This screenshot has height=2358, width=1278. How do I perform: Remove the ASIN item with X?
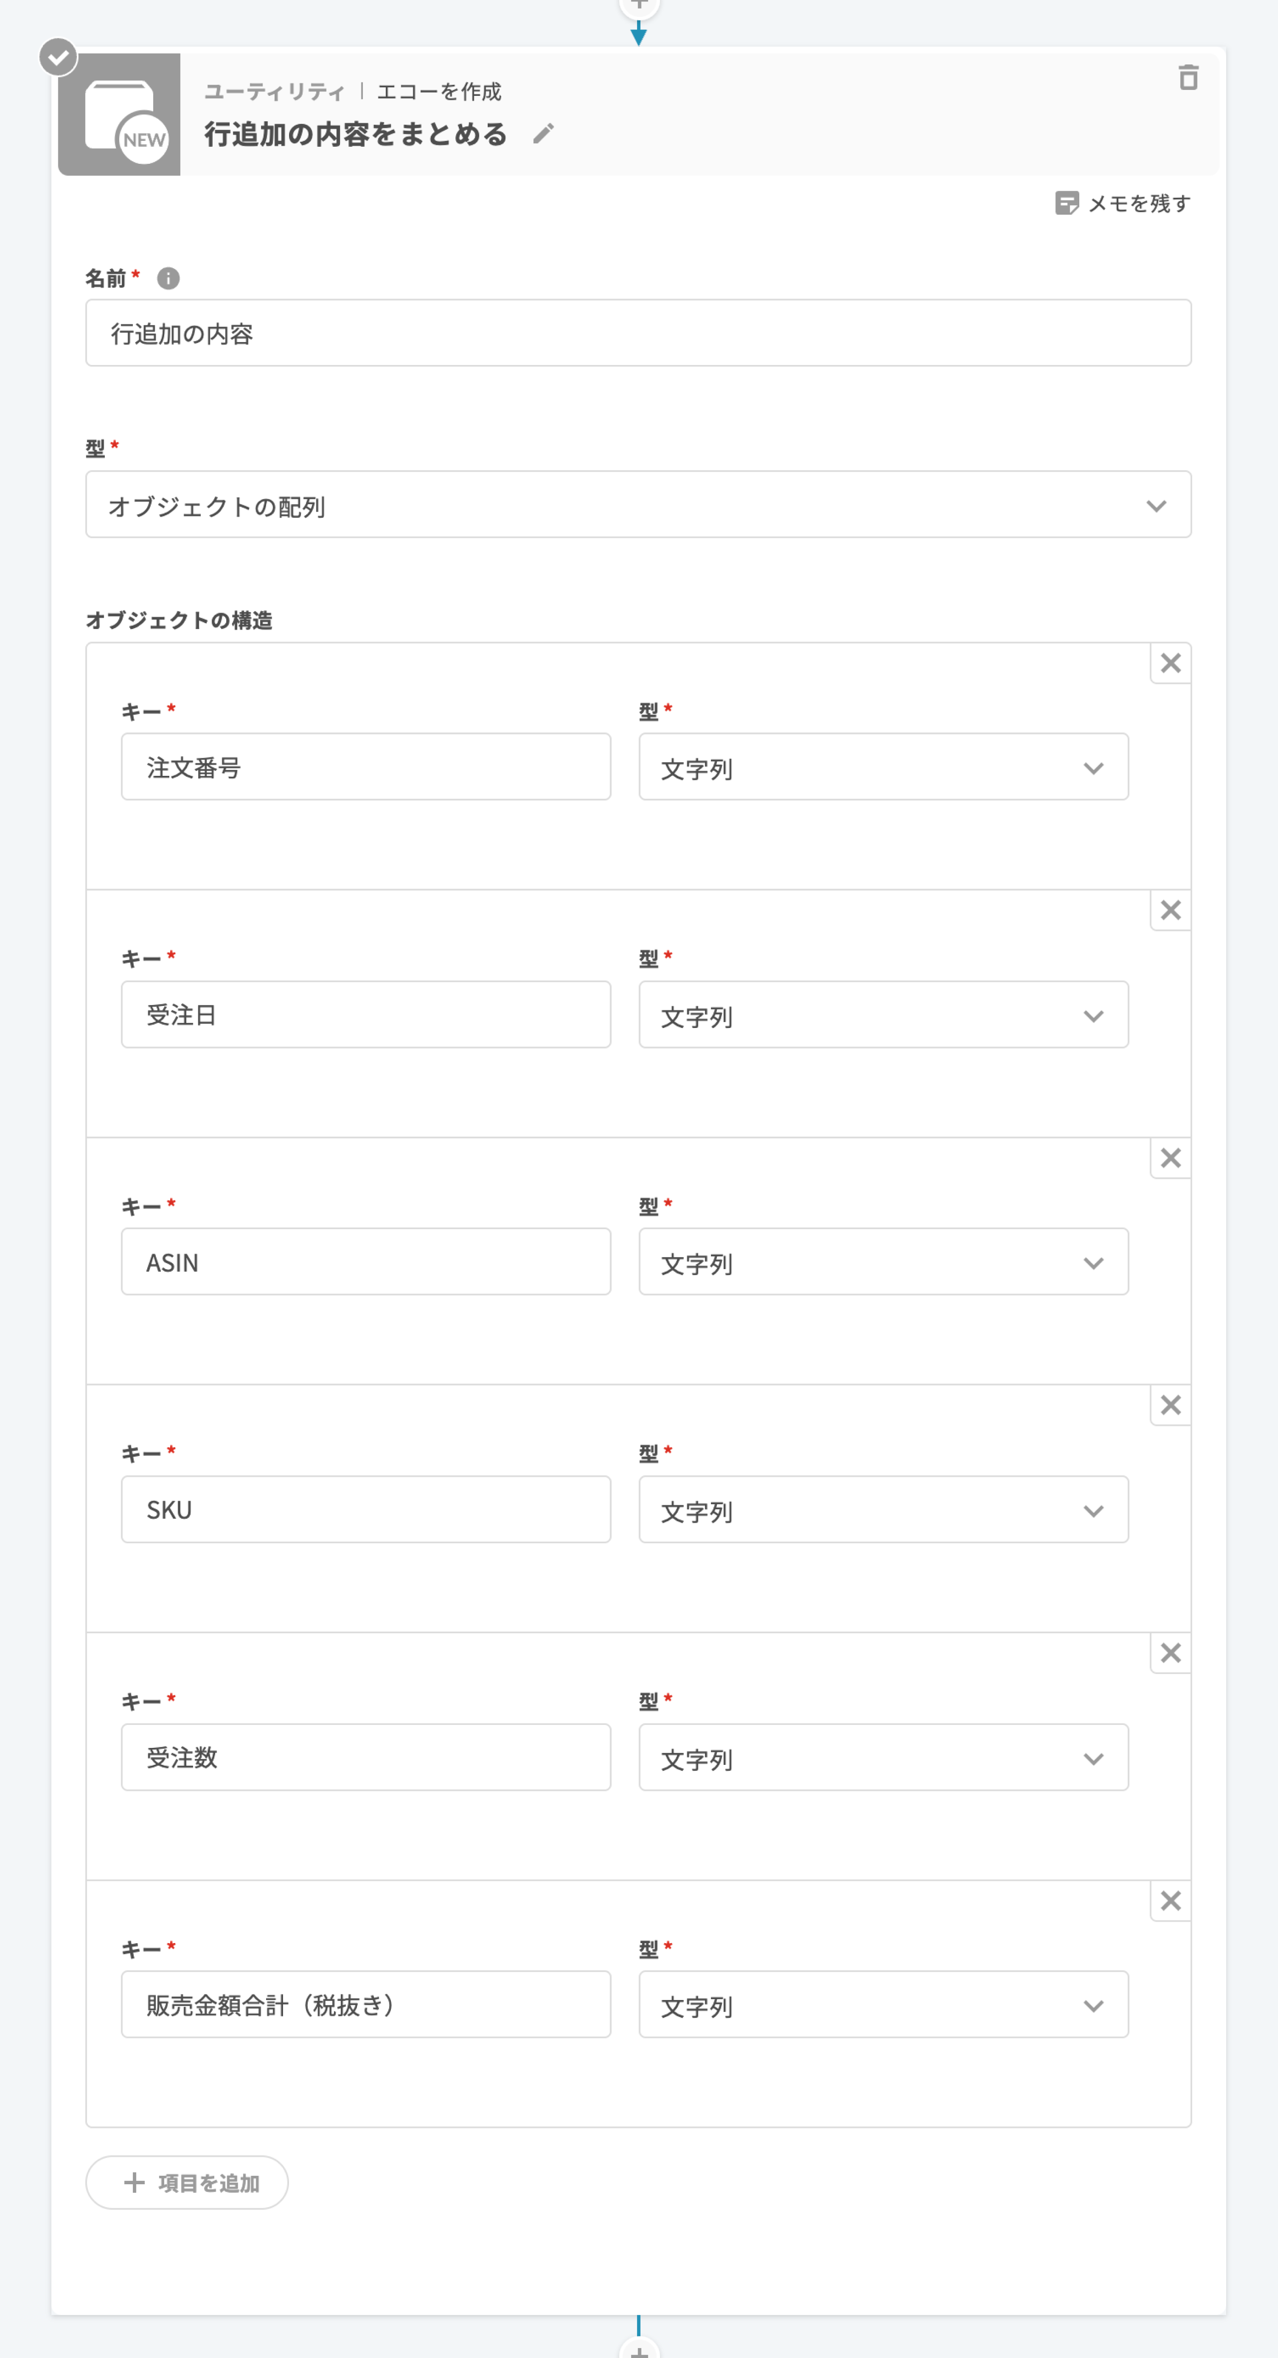[x=1170, y=1159]
